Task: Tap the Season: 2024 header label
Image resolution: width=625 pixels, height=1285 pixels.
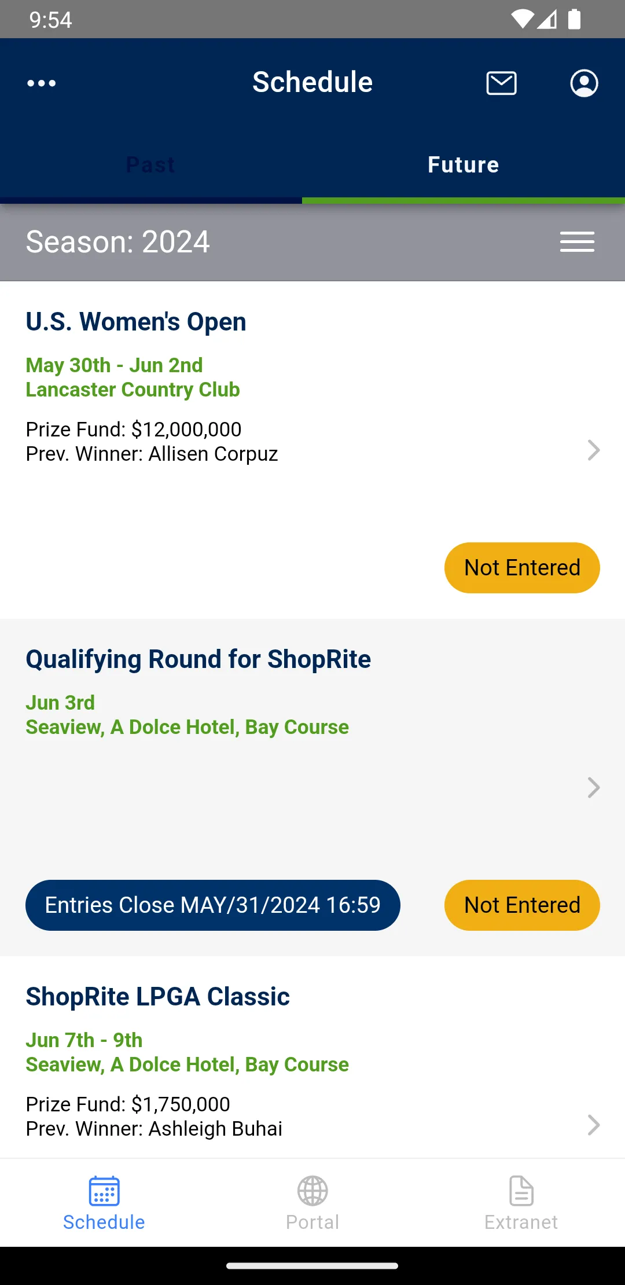Action: click(x=117, y=242)
